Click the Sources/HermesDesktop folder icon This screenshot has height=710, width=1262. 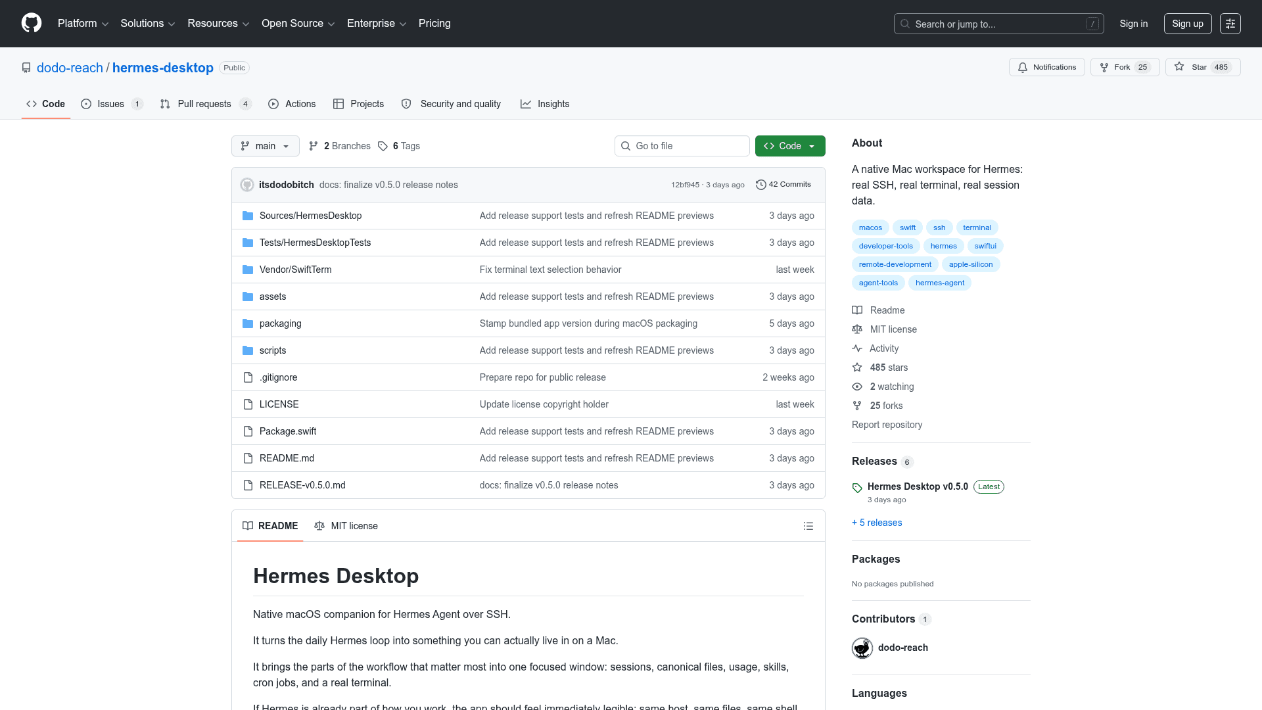(248, 215)
